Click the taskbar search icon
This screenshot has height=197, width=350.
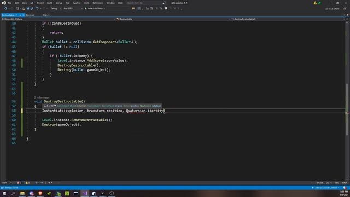[13, 193]
